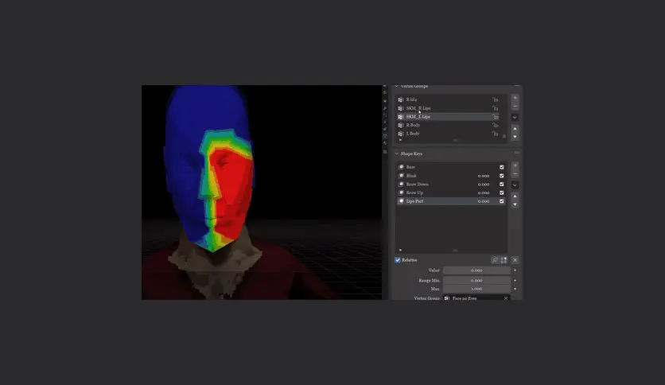The image size is (665, 385).
Task: Uncheck the Blink shape key checkbox
Action: (x=502, y=176)
